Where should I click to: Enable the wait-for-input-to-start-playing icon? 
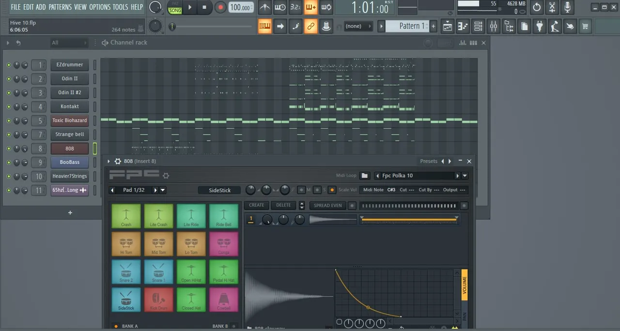(x=280, y=7)
